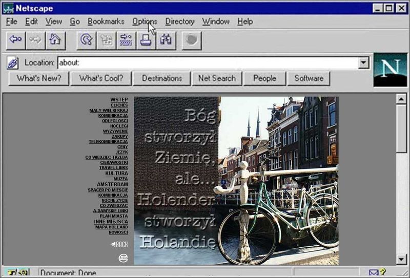Image resolution: width=410 pixels, height=278 pixels.
Task: Click the Software button
Action: pos(309,78)
